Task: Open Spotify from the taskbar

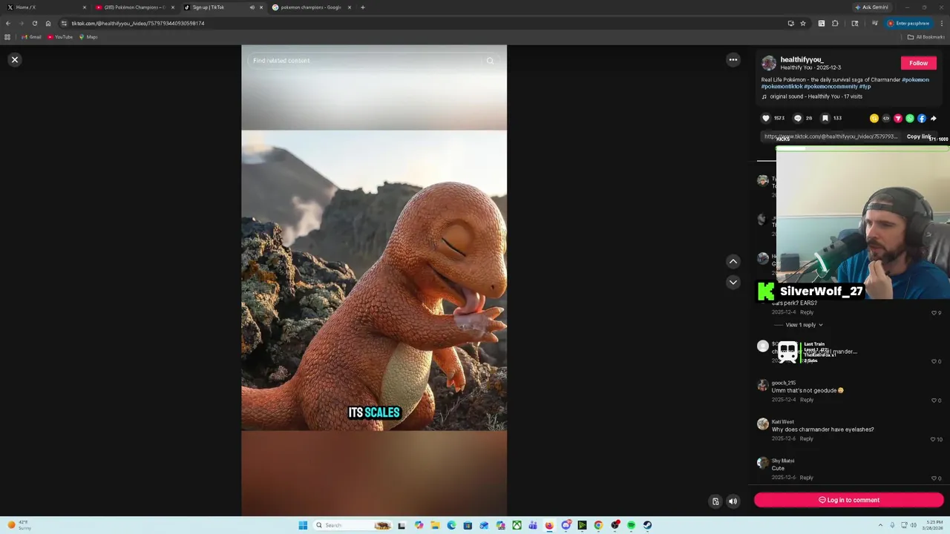Action: click(x=631, y=525)
